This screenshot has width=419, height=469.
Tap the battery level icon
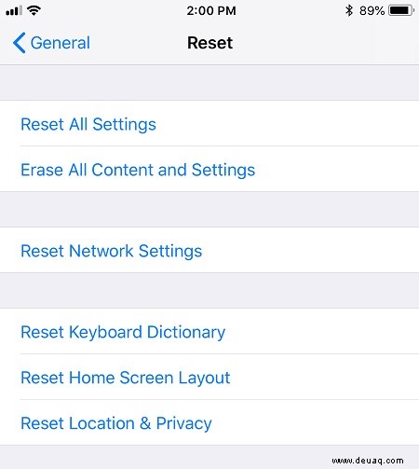click(401, 11)
